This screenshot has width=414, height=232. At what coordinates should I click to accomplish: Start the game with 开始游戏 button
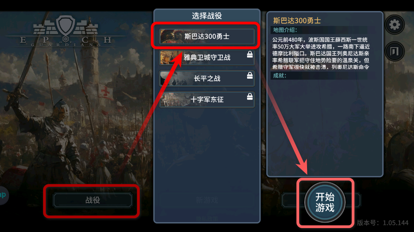(x=325, y=202)
